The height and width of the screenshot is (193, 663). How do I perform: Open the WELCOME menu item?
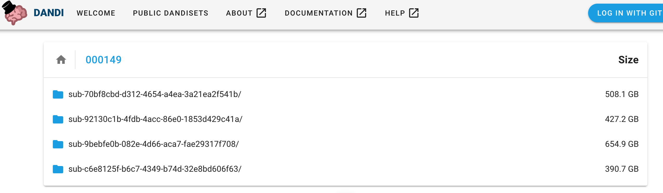pos(96,13)
